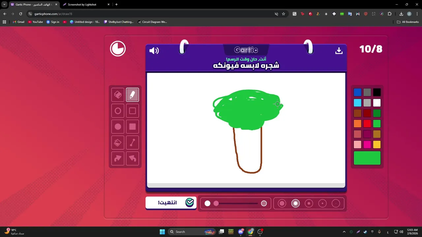Click the round timer clock icon
Image resolution: width=422 pixels, height=237 pixels.
[118, 49]
